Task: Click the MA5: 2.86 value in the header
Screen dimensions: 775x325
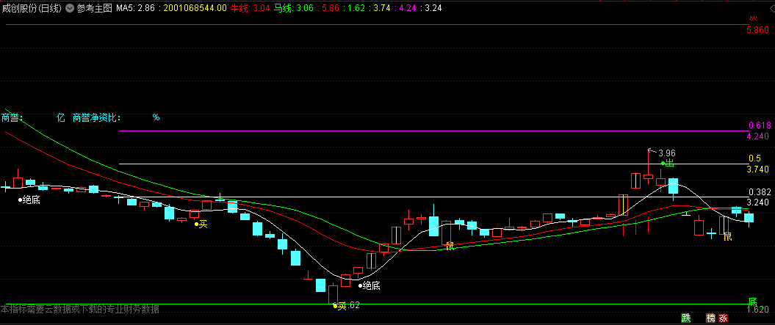Action: click(x=135, y=8)
